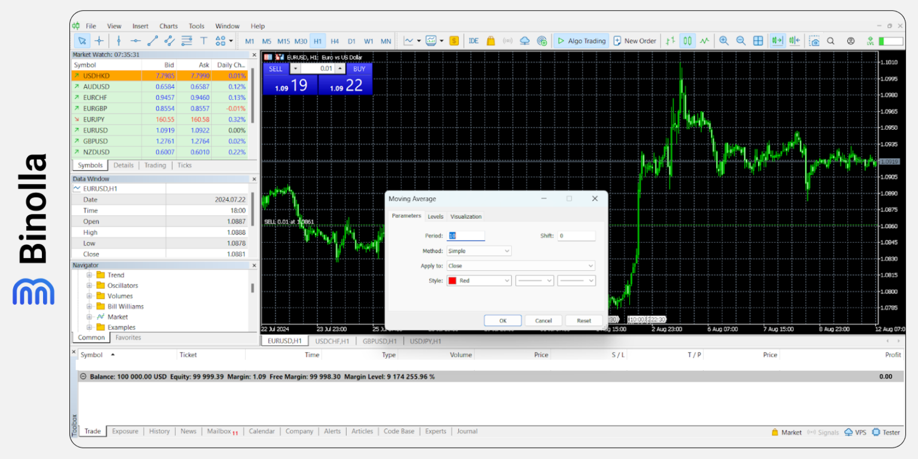
Task: Switch to line chart using toolbar icon
Action: click(x=705, y=41)
